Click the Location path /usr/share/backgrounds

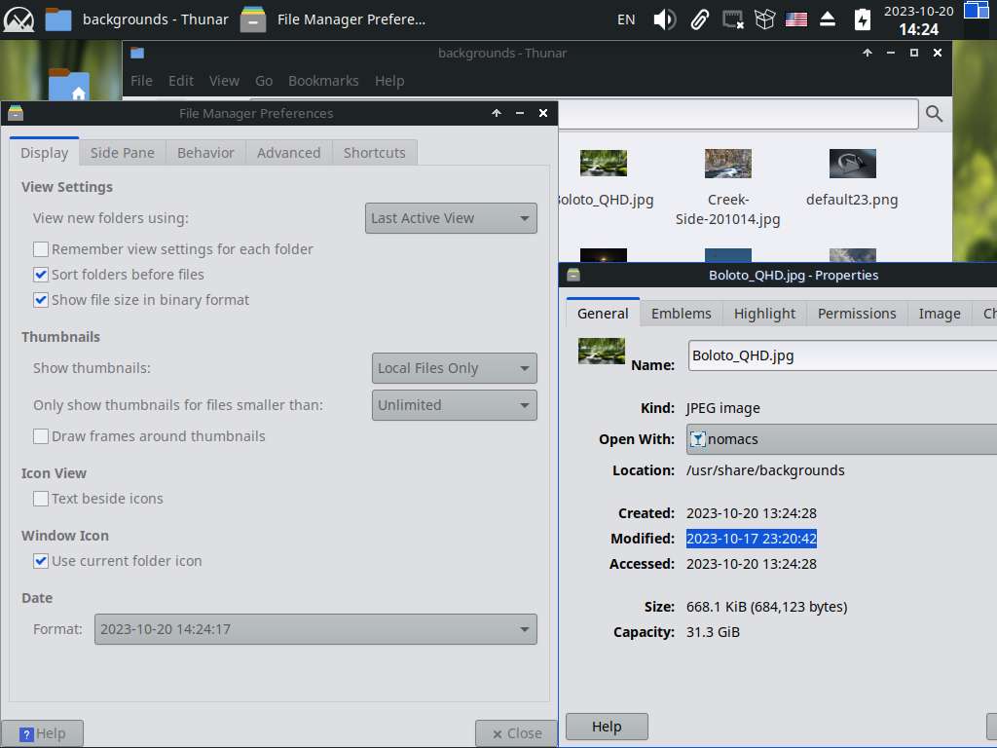(x=765, y=470)
